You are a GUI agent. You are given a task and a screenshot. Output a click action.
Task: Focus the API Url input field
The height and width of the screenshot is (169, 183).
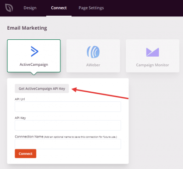click(x=68, y=106)
